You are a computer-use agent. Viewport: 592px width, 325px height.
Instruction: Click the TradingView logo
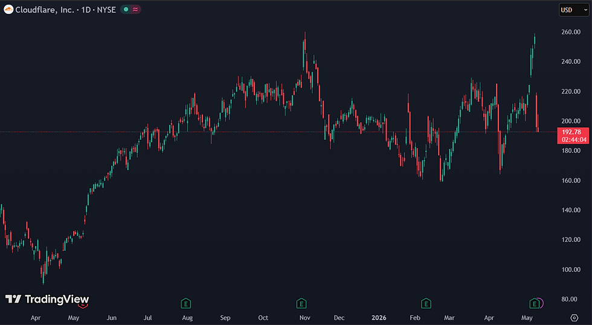[x=47, y=299]
